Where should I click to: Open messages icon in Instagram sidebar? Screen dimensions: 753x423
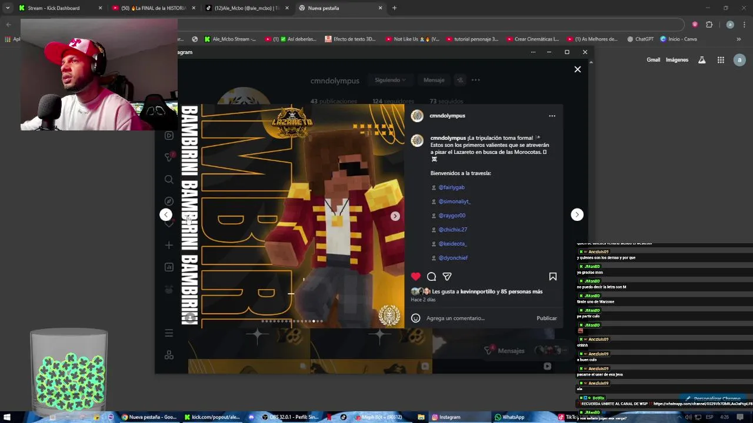tap(169, 157)
